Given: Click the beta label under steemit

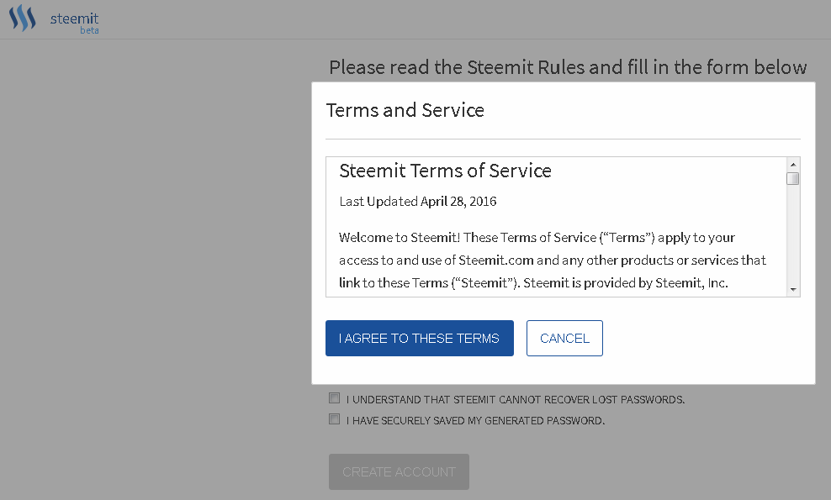Looking at the screenshot, I should 89,30.
